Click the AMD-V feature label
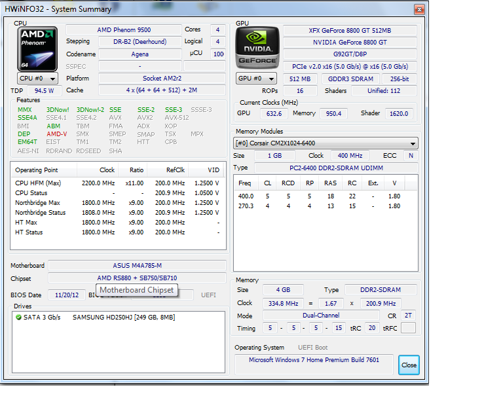Screen dimensions: 503x402 click(57, 134)
